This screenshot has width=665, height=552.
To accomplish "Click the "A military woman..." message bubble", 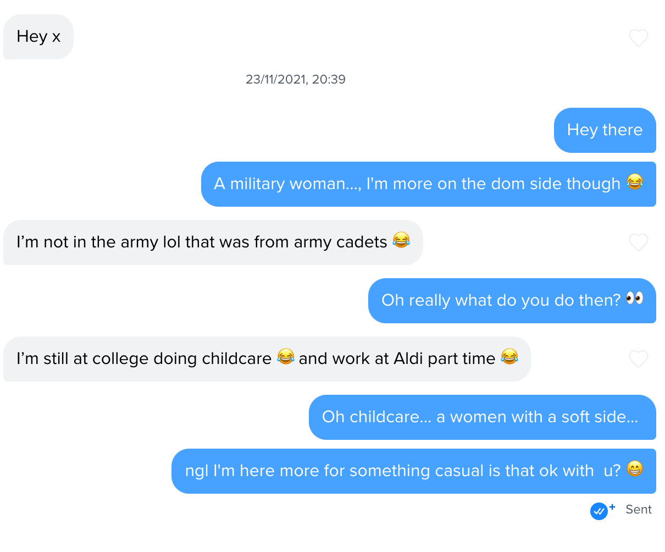I will click(418, 184).
